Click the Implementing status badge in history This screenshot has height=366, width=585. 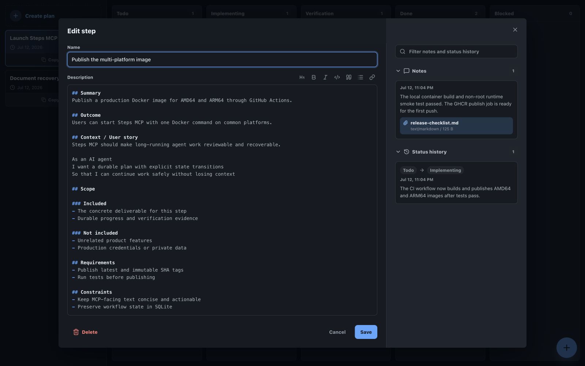(445, 170)
